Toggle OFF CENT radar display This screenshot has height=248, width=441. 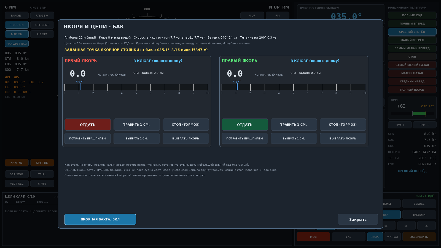(x=42, y=25)
